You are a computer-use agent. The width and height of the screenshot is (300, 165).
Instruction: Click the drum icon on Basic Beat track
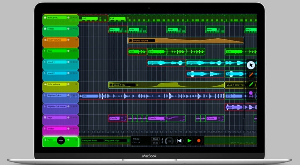(45, 18)
